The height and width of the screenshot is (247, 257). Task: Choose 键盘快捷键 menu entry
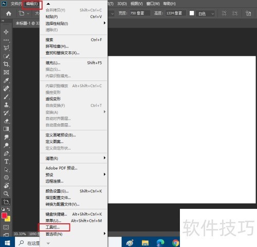(74, 214)
